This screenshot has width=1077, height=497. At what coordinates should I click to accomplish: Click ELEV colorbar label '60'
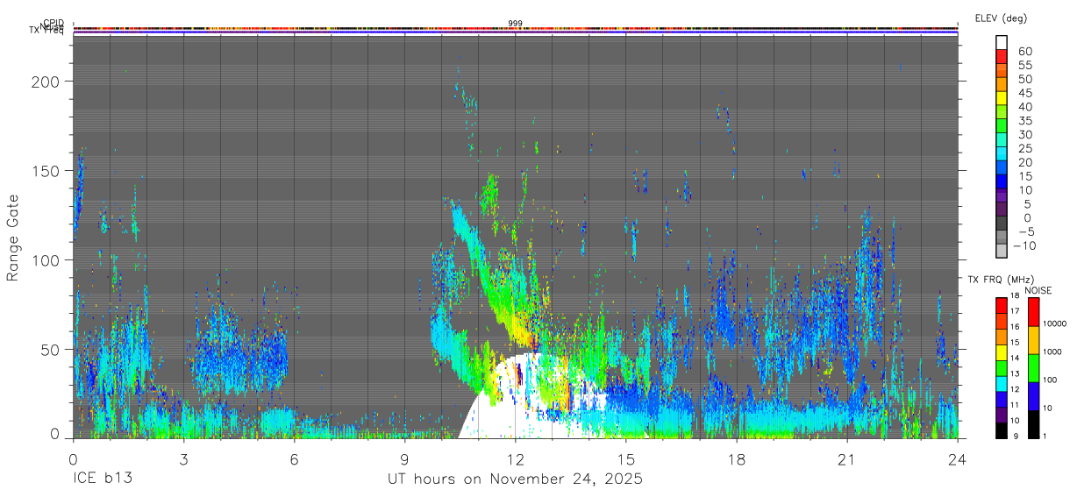tap(1024, 51)
